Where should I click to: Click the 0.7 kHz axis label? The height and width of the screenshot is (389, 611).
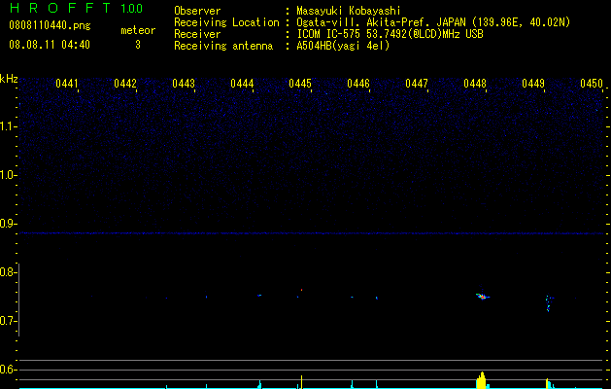[8, 321]
